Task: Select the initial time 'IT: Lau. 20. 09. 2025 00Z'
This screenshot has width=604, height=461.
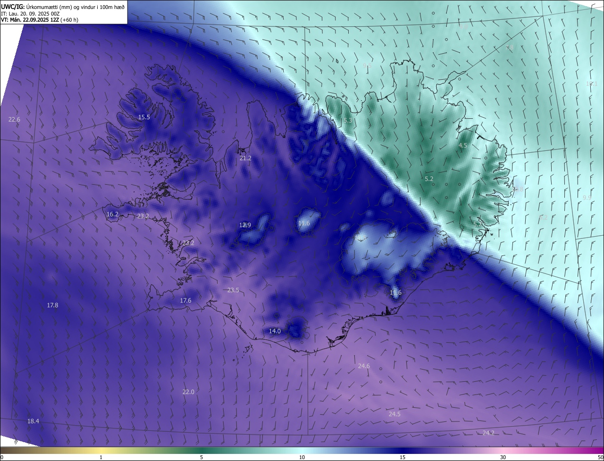Action: 30,13
